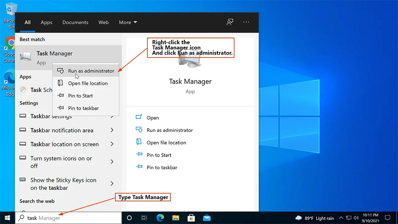The width and height of the screenshot is (398, 224).
Task: Click Pin to Start in the preview pane
Action: click(x=154, y=155)
